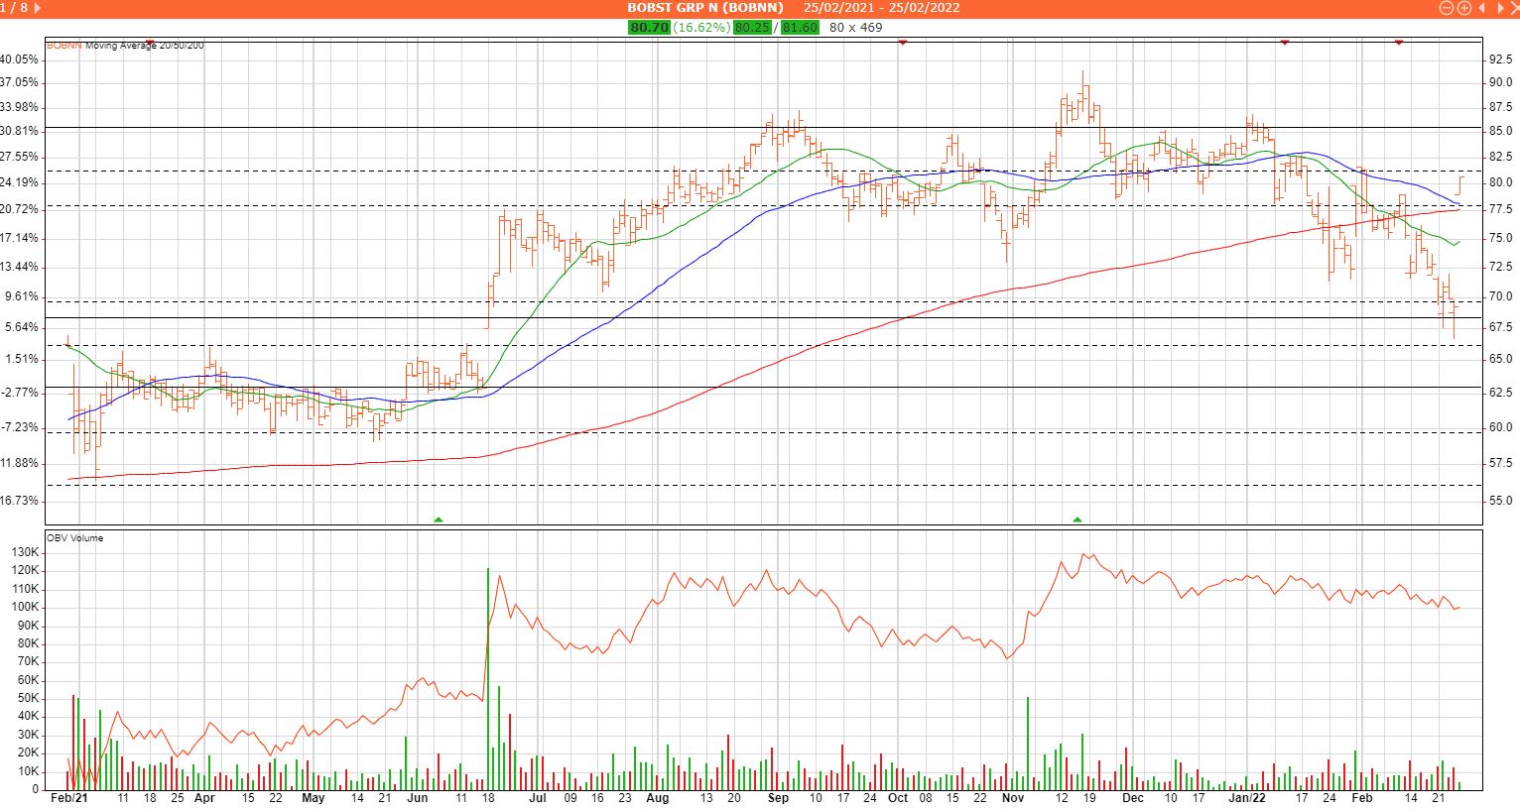Click the OBV Volume indicator label
The height and width of the screenshot is (809, 1520).
click(x=74, y=538)
